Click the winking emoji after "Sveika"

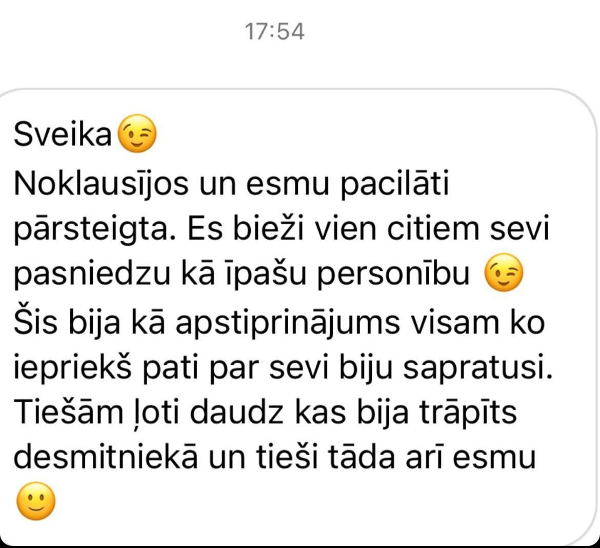tap(137, 133)
